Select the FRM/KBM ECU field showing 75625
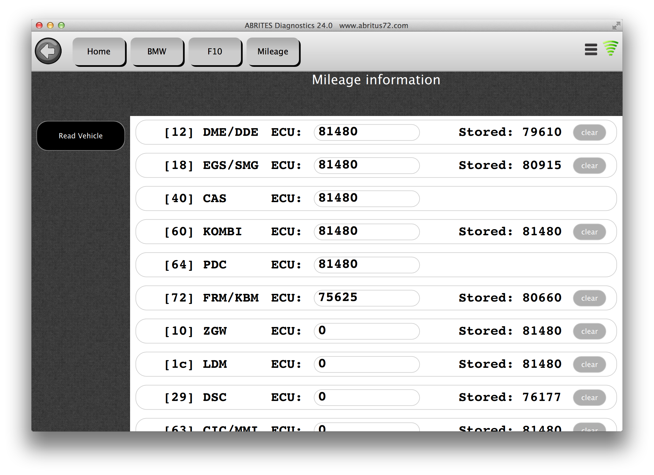This screenshot has width=654, height=475. point(366,298)
